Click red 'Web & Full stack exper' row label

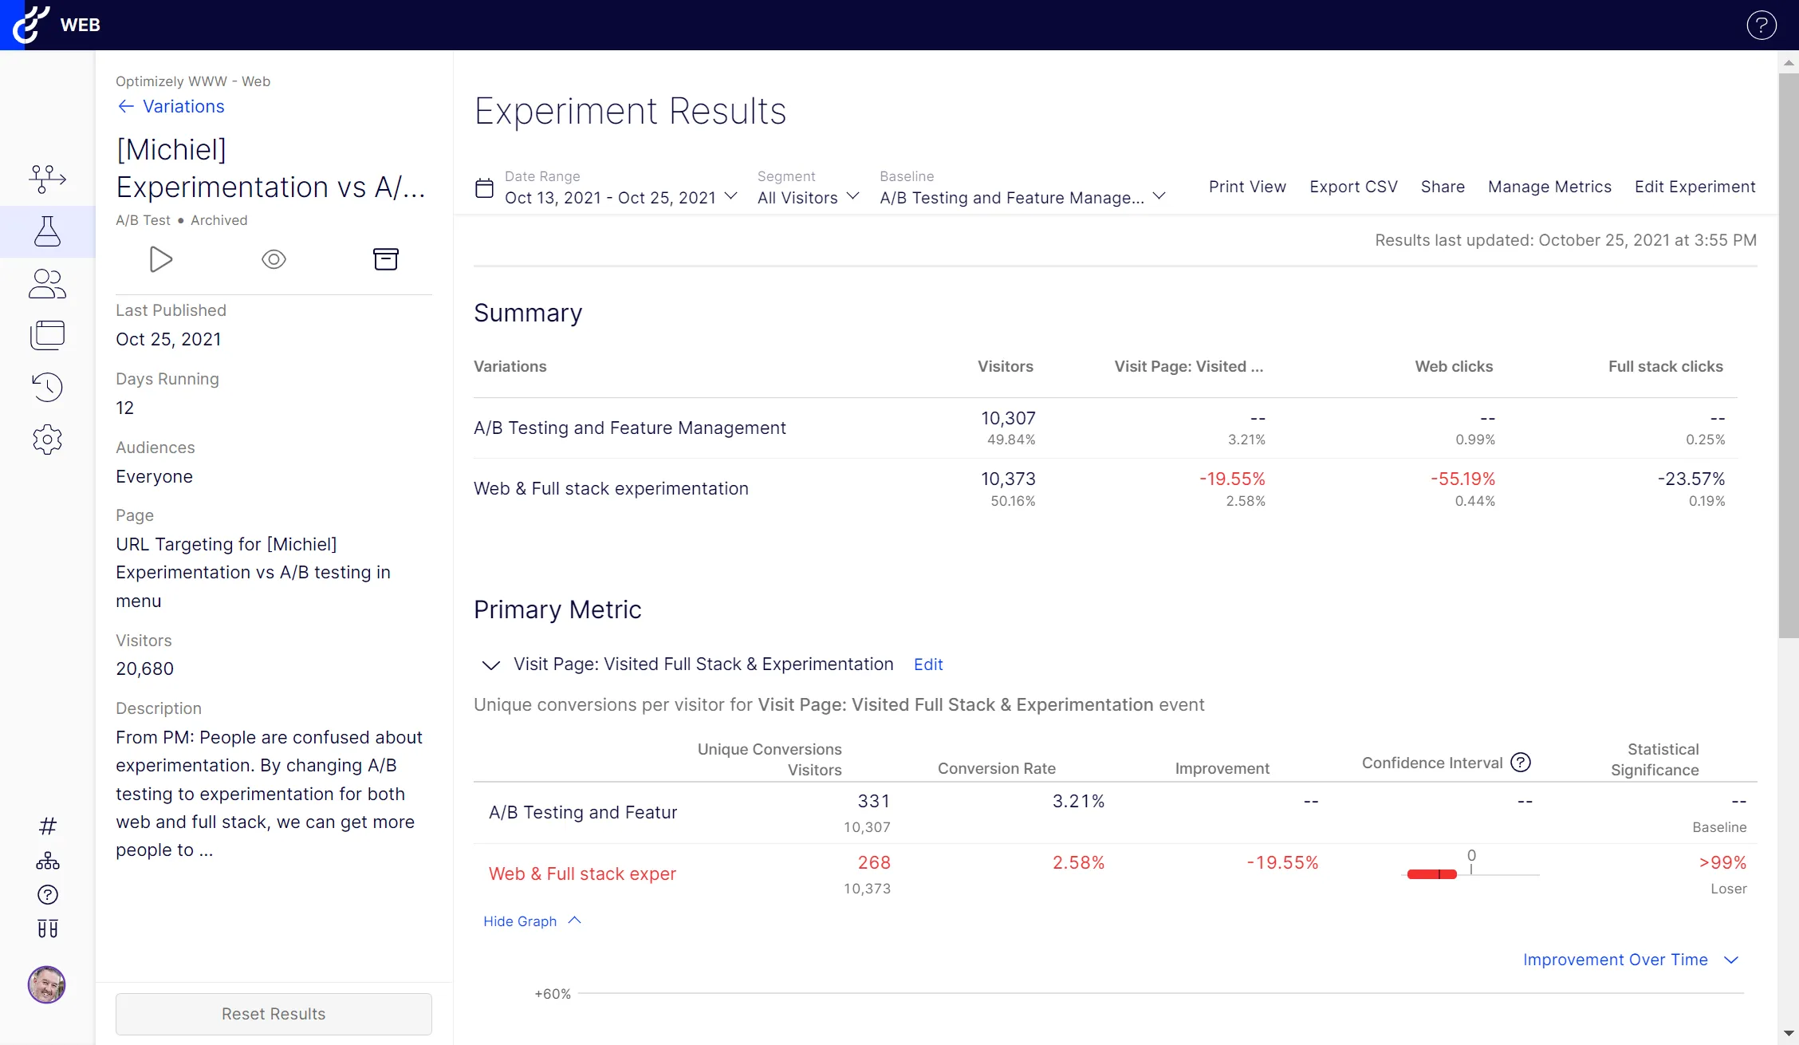click(x=582, y=873)
